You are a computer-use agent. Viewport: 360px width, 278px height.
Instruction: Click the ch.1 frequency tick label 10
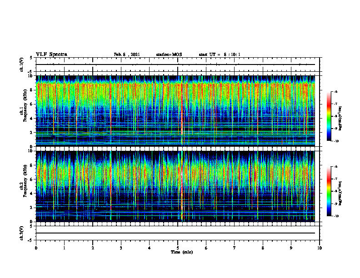tap(30, 76)
